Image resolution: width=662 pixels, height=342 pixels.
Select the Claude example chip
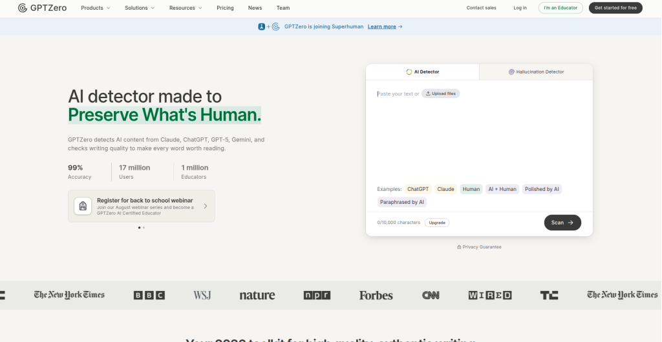[x=446, y=189]
